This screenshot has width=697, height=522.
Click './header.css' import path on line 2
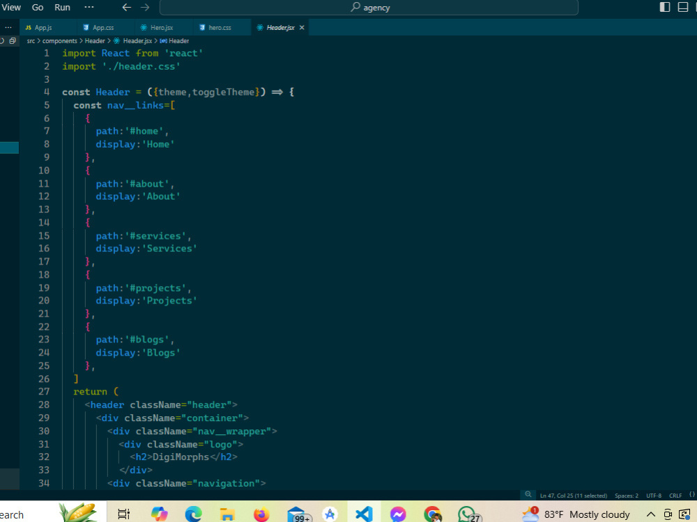coord(141,67)
